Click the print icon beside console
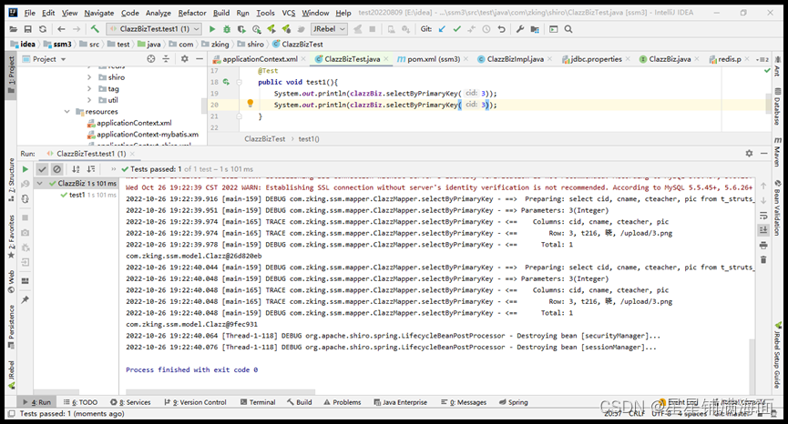Viewport: 788px width, 424px height. 763,246
